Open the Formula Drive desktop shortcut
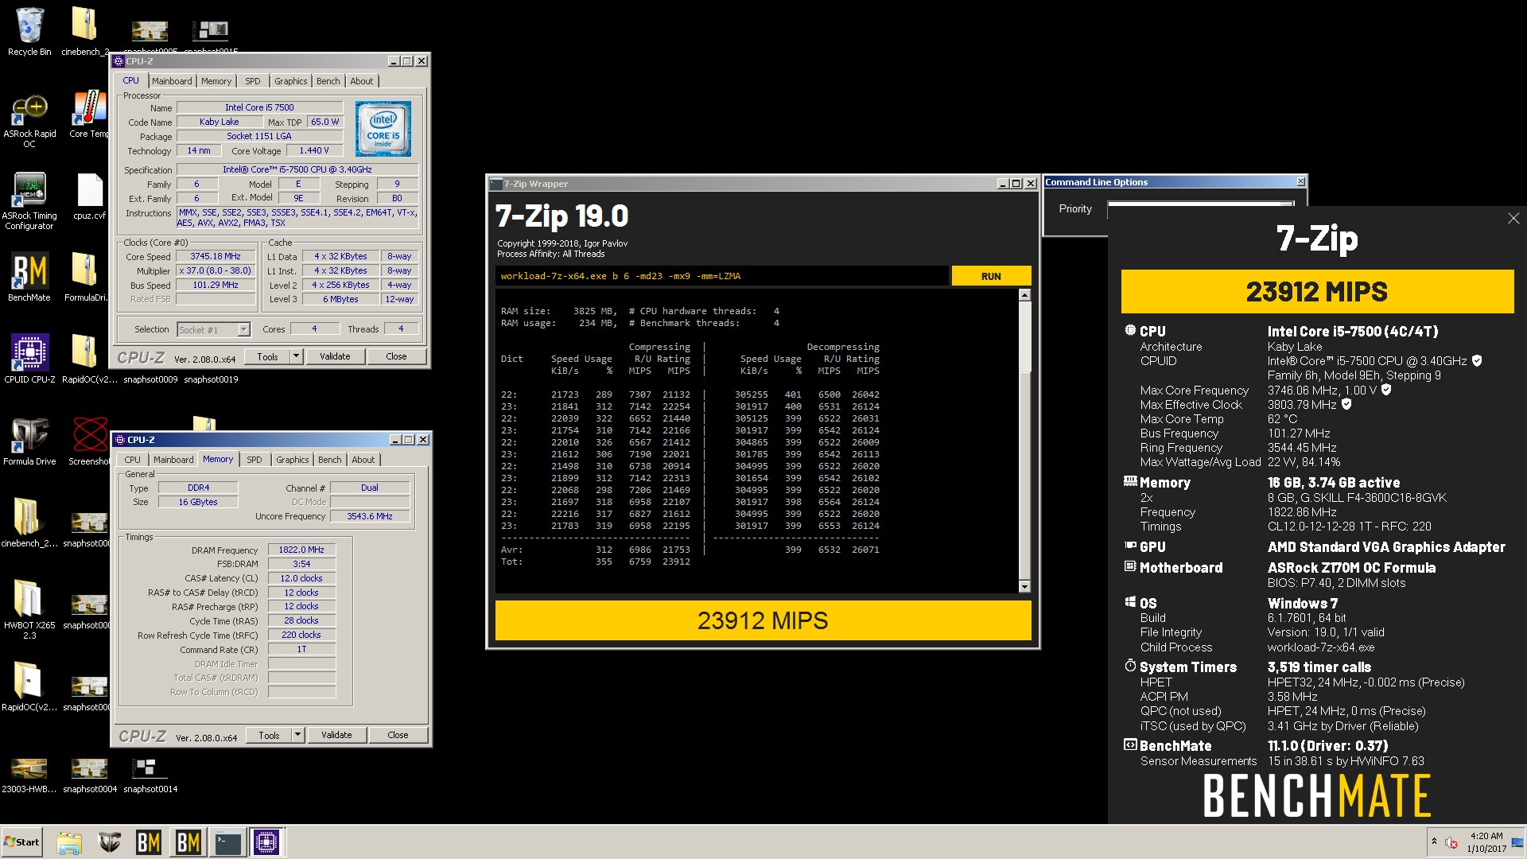The image size is (1527, 859). [x=29, y=441]
